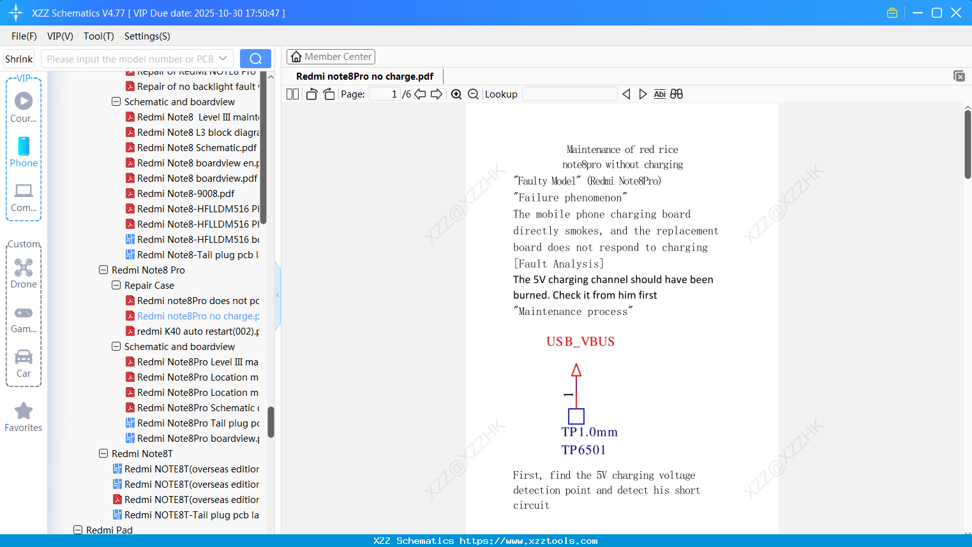Open Repair of no backlight fault file
Viewport: 972px width, 547px height.
point(192,86)
